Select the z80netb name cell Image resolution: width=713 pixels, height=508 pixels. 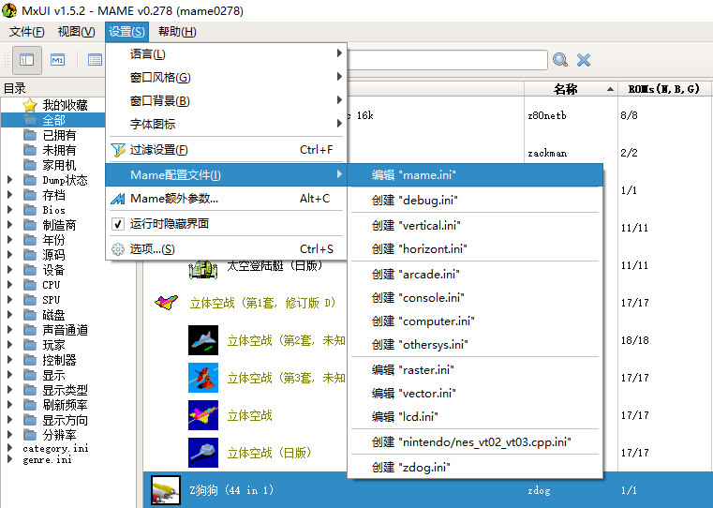(x=547, y=115)
